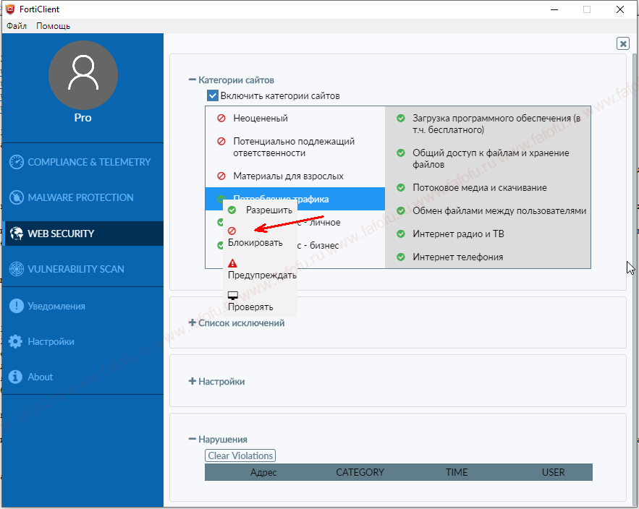Click green check beside Интернет телефония
Screen dimensions: 639x509
pos(401,257)
